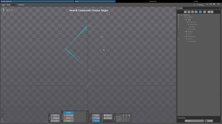
Task: Click the sixth tree filter icon
Action: pyautogui.click(x=205, y=12)
